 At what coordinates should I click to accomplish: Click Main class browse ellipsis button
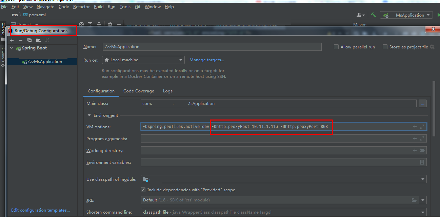tap(423, 104)
